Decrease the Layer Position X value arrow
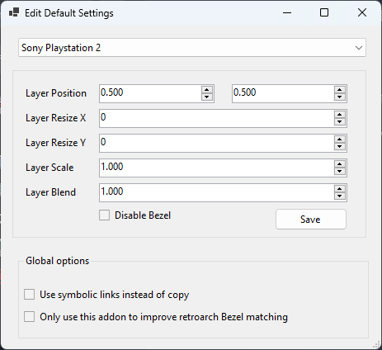The image size is (382, 350). point(207,97)
